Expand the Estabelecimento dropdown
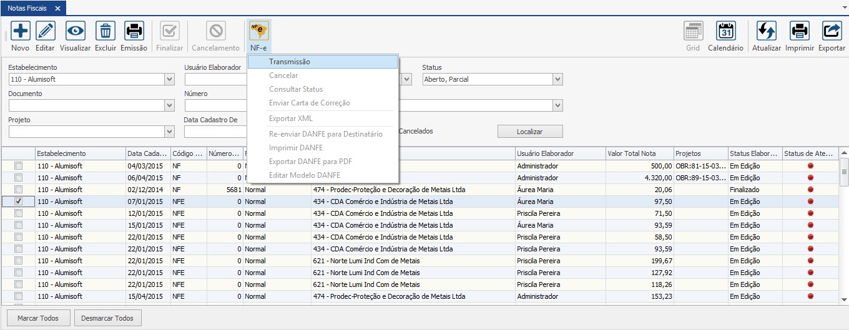The width and height of the screenshot is (849, 330). click(x=169, y=79)
